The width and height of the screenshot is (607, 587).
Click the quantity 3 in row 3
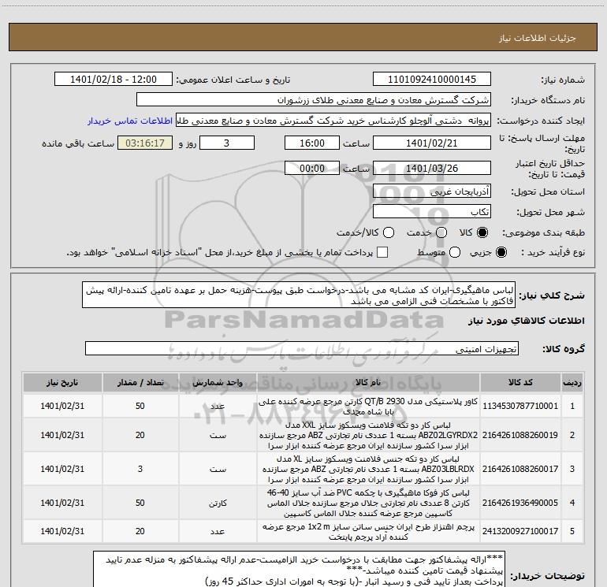click(x=140, y=469)
